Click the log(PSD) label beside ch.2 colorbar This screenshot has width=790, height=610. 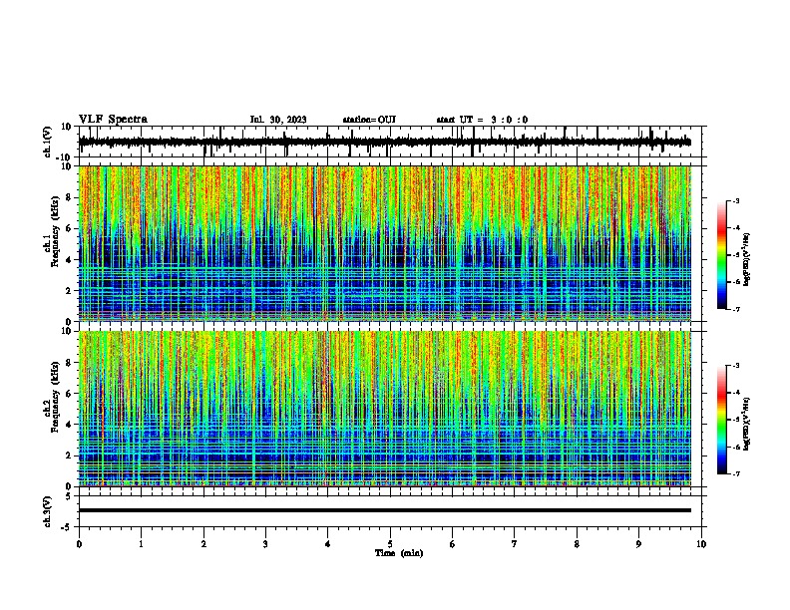click(x=747, y=424)
